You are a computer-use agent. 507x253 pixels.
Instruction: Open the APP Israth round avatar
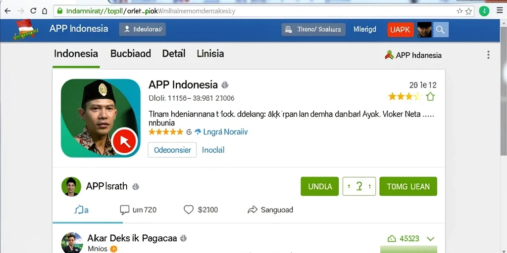pyautogui.click(x=71, y=186)
